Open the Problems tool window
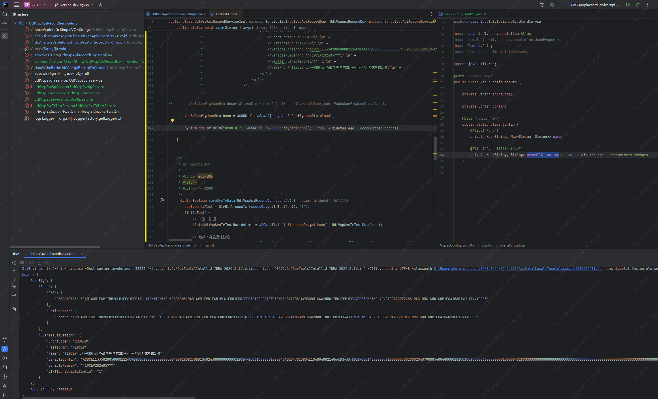Viewport: 658px width, 399px height. click(x=5, y=377)
